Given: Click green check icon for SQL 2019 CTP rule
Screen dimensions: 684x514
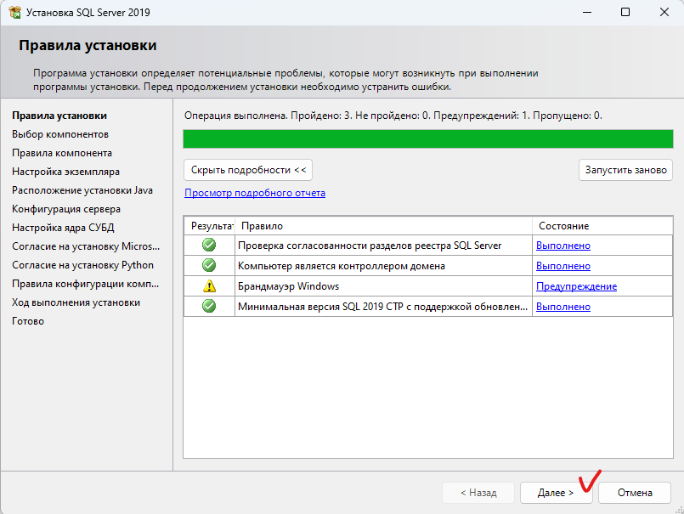Looking at the screenshot, I should click(209, 306).
